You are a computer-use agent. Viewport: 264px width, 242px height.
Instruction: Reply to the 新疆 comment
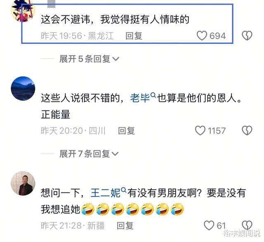(x=125, y=225)
